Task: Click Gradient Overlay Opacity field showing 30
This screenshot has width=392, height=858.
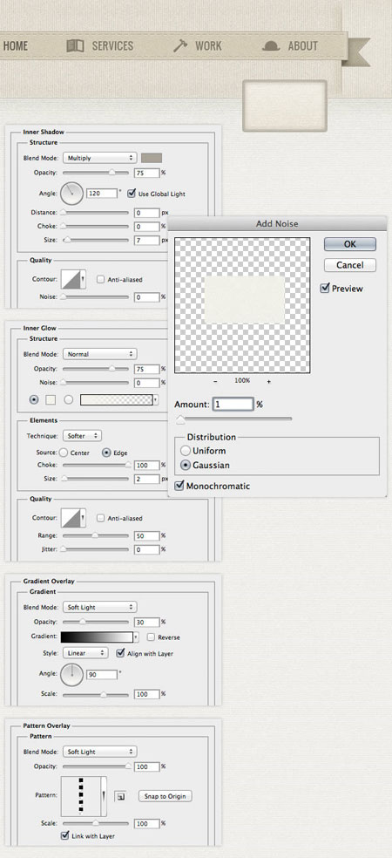Action: 146,623
